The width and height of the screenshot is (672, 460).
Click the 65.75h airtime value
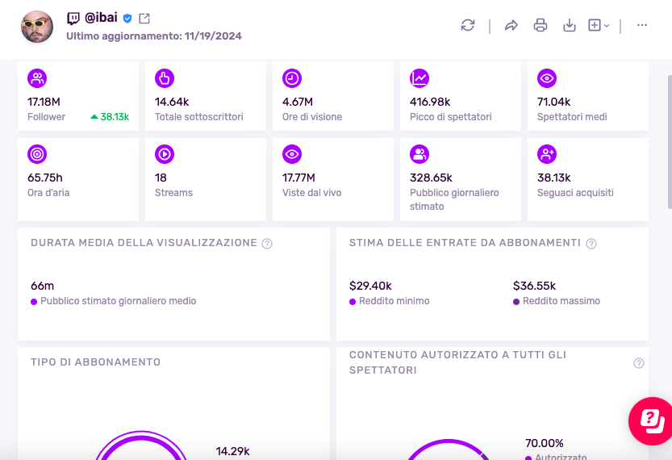click(x=45, y=178)
